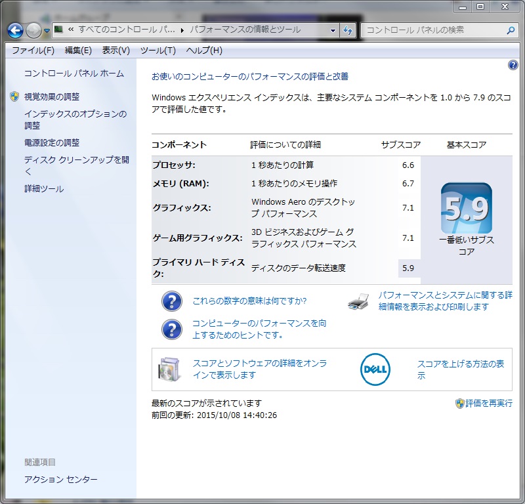Click the サブスコア column header

[x=401, y=144]
